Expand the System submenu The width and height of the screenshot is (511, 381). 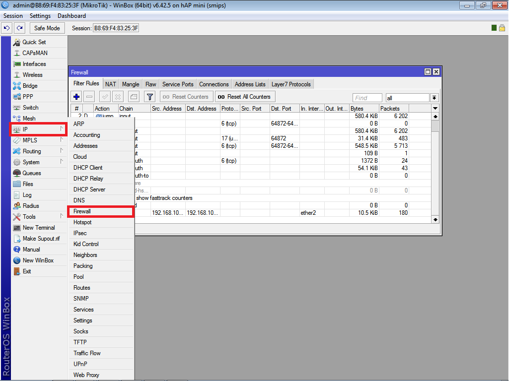click(x=39, y=162)
